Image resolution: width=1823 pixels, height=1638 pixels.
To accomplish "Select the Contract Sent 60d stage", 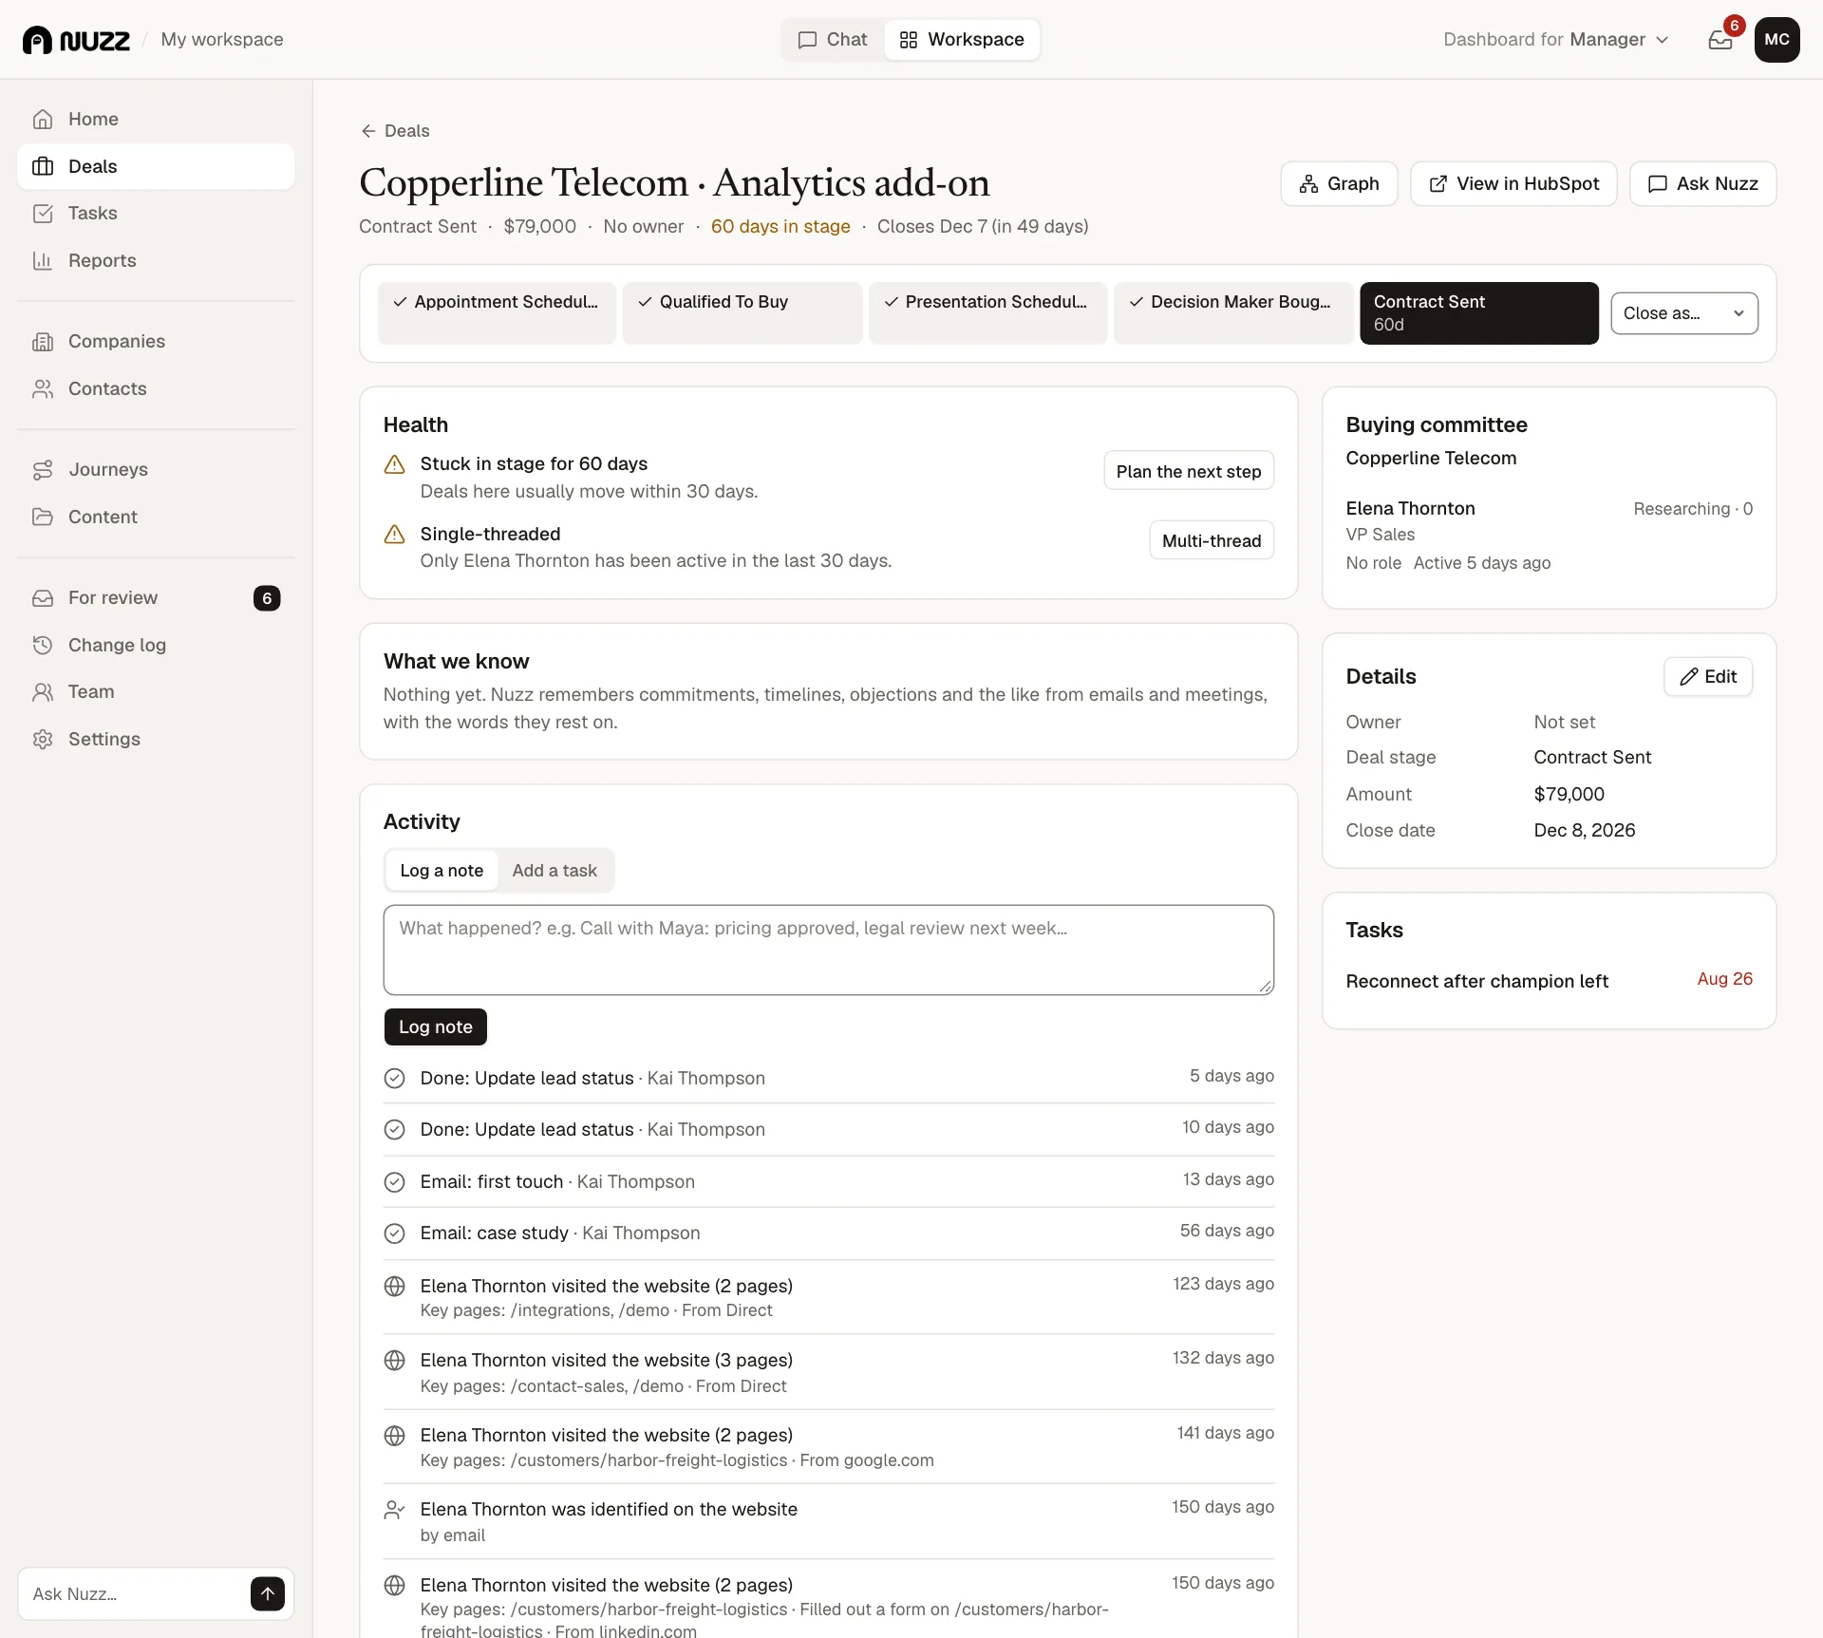I will [x=1478, y=312].
